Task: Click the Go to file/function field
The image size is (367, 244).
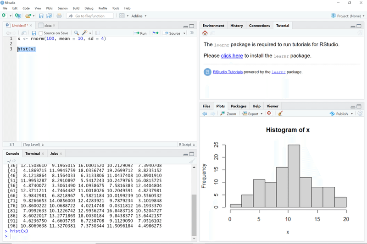Action: pyautogui.click(x=90, y=16)
